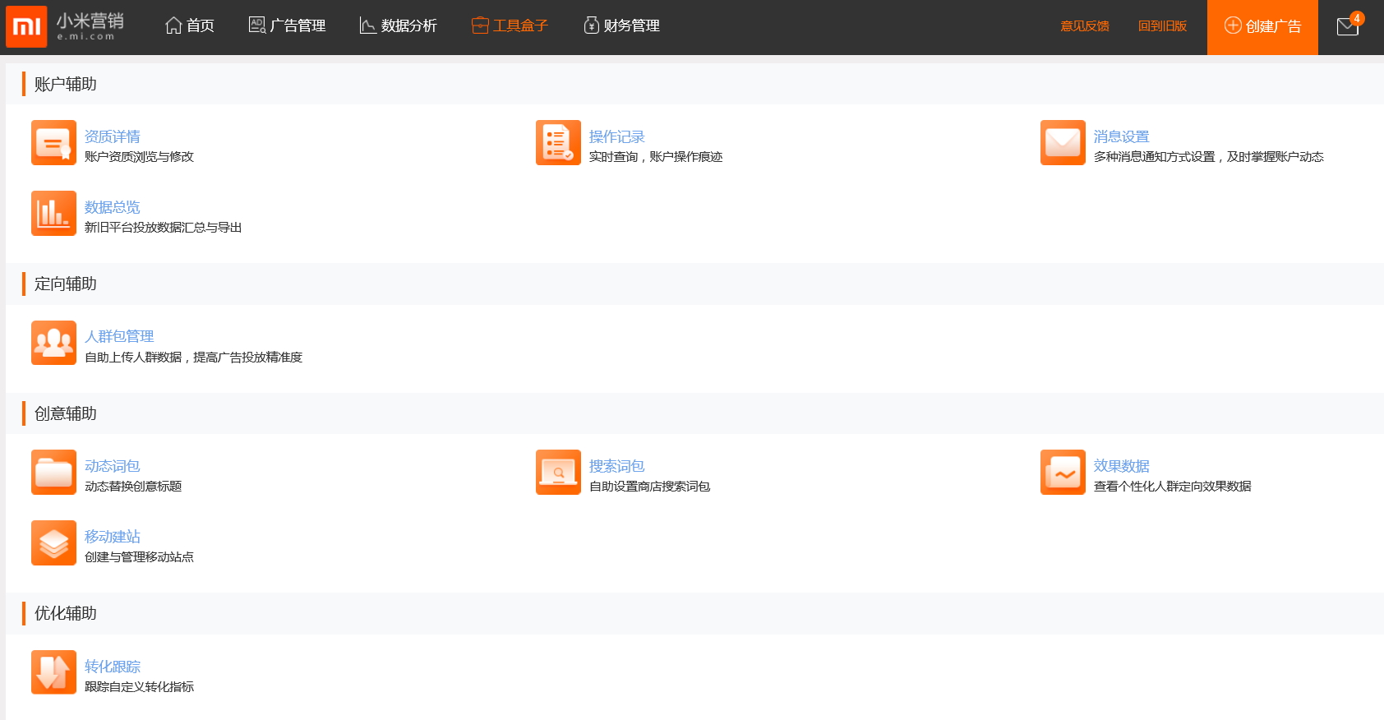Click the 意见反馈 link
1384x720 pixels.
(1084, 26)
